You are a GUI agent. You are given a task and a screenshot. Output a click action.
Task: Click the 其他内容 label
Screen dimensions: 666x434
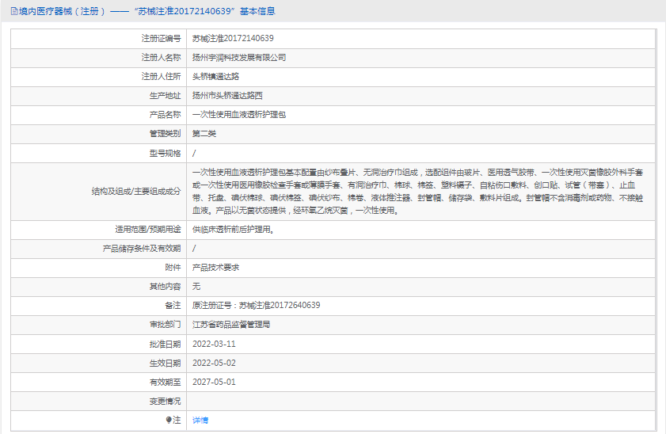pos(165,287)
